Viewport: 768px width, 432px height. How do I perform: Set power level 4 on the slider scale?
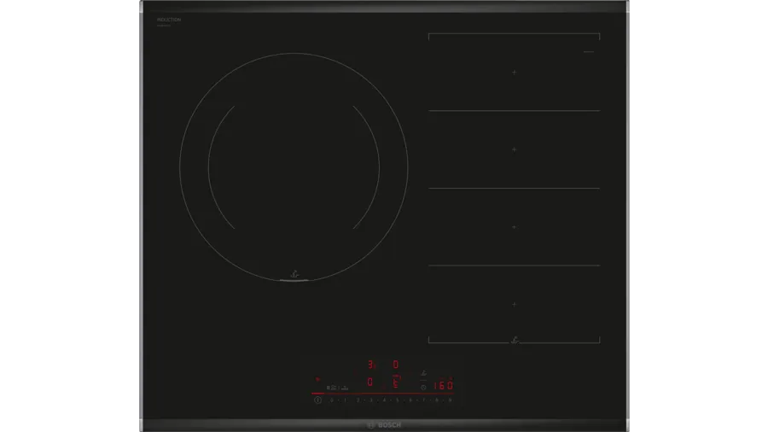[384, 400]
